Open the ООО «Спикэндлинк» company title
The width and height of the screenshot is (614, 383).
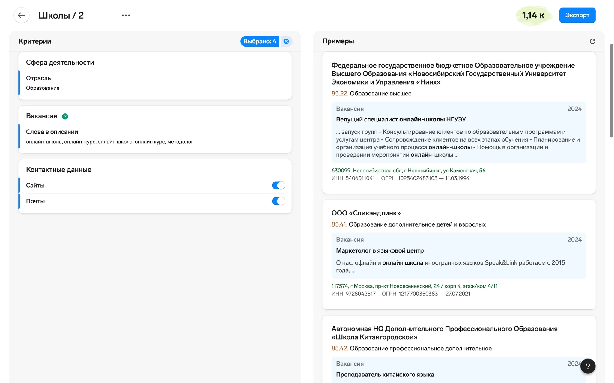click(x=366, y=213)
